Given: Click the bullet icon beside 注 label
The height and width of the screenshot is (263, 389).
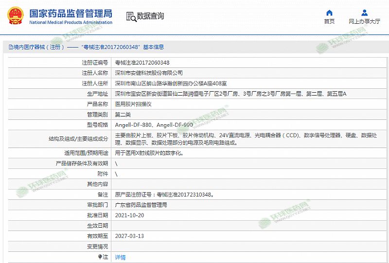Looking at the screenshot, I should 100,257.
